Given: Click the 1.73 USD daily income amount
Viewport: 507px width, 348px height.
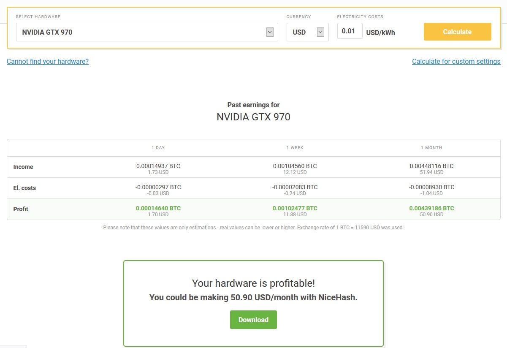Looking at the screenshot, I should (x=158, y=172).
